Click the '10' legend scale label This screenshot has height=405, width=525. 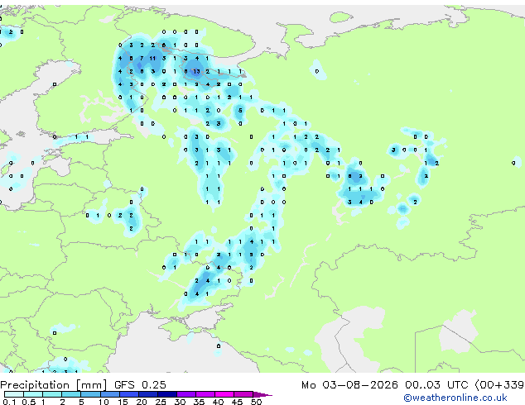pyautogui.click(x=104, y=402)
